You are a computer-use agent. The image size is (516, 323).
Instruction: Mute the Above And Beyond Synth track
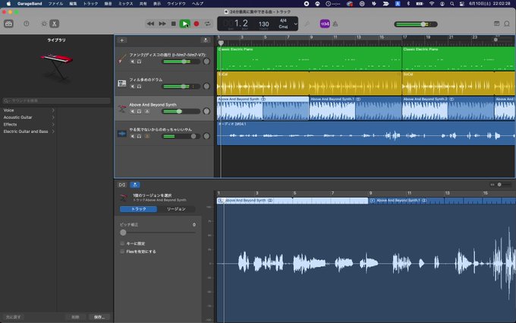click(x=133, y=112)
